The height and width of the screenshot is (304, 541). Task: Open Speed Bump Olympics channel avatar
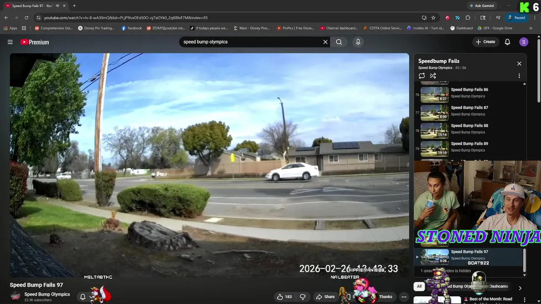[x=15, y=297]
